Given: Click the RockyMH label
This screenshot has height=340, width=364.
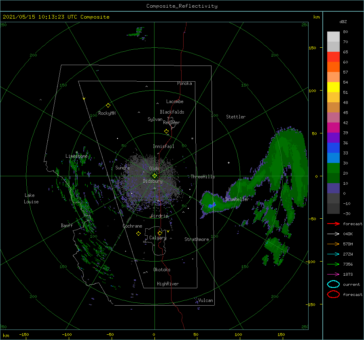Looking at the screenshot, I should [x=107, y=113].
